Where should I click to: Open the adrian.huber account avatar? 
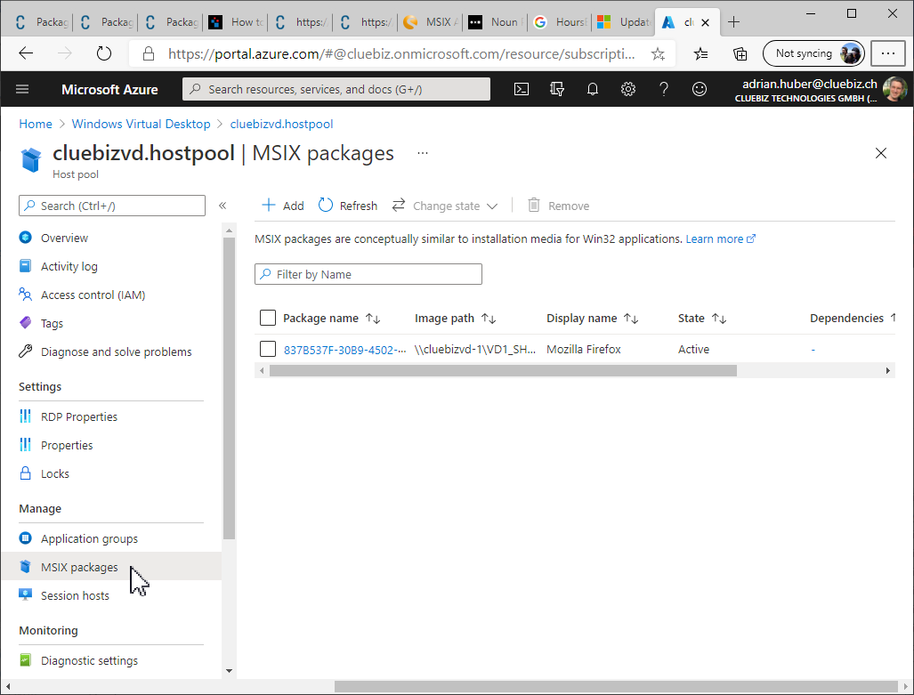tap(894, 89)
